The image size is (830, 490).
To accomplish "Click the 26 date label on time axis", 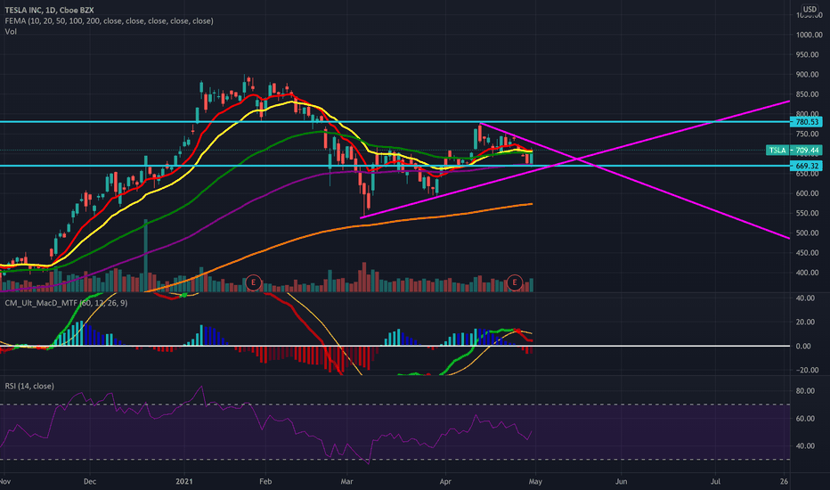I will click(x=784, y=481).
